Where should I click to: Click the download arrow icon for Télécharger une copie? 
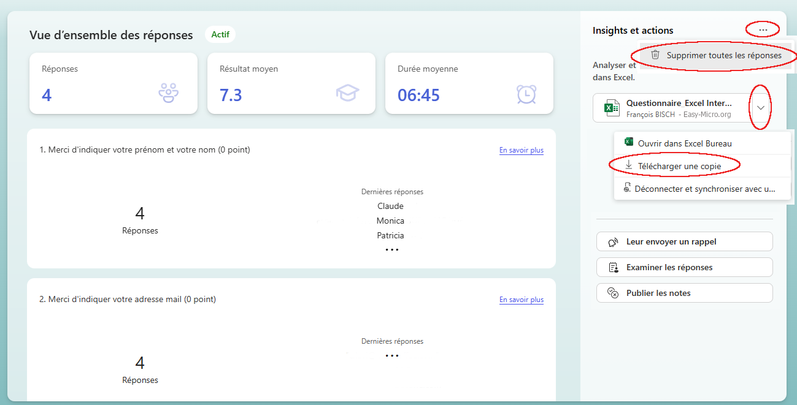[628, 165]
